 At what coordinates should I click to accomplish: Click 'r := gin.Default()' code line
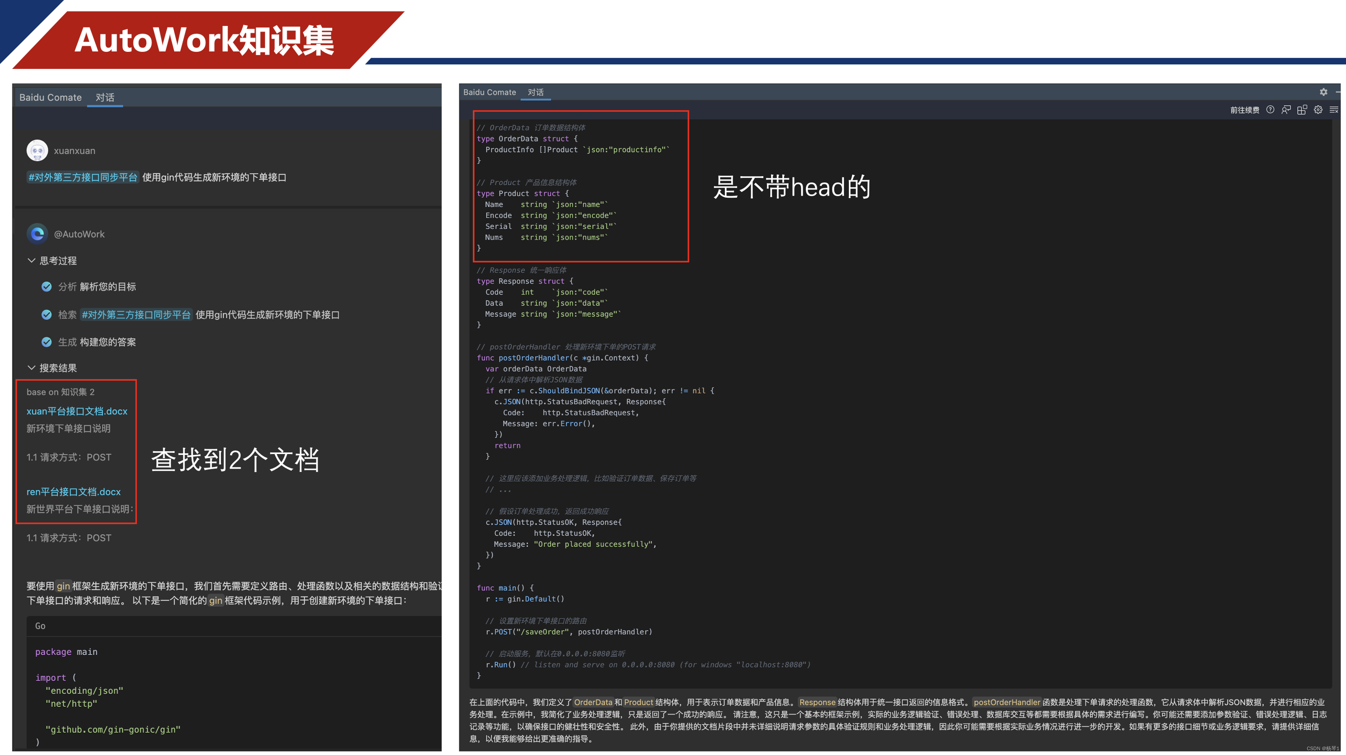point(525,599)
